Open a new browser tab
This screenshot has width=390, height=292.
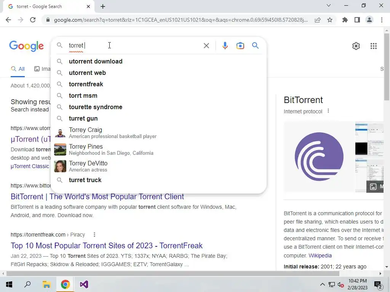[103, 6]
